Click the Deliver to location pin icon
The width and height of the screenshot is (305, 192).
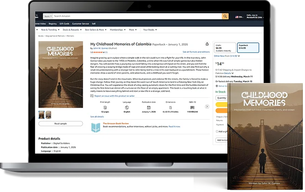[217, 86]
